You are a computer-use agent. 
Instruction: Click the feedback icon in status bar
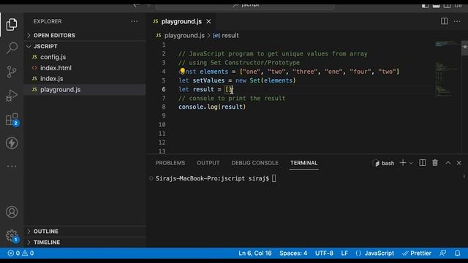[443, 254]
